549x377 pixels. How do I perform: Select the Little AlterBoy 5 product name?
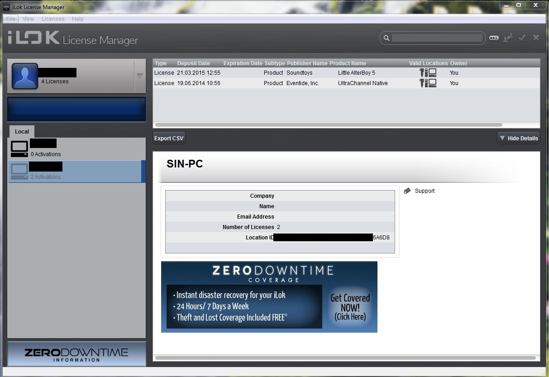point(357,73)
